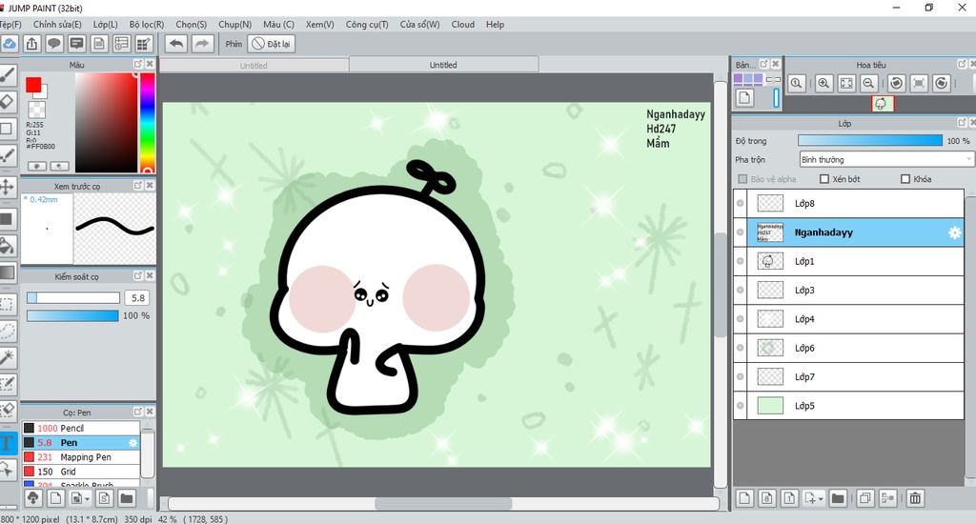
Task: Click brush size field showing 5.8
Action: (137, 298)
